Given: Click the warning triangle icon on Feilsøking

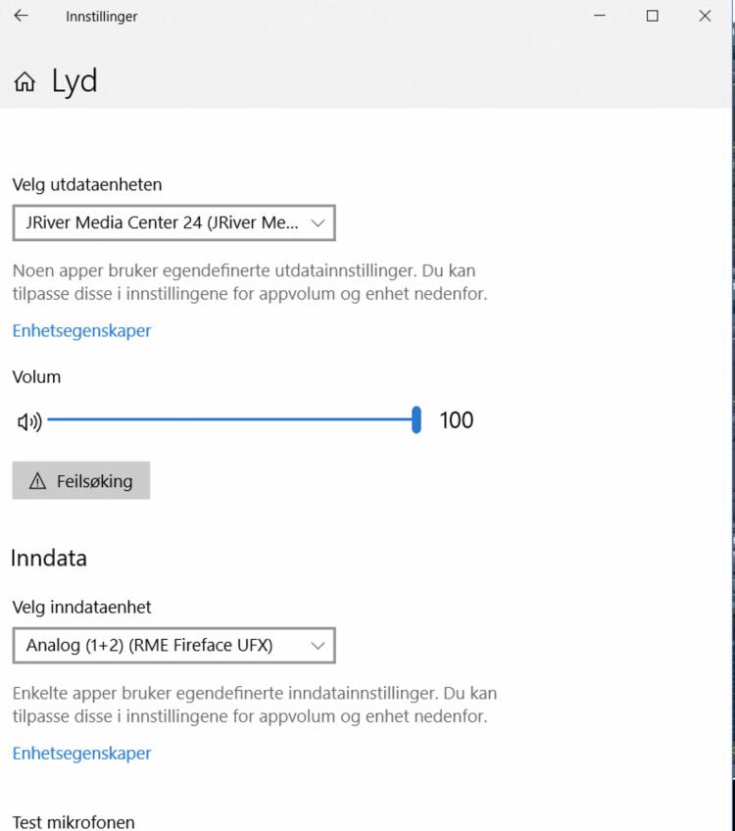Looking at the screenshot, I should pos(37,481).
